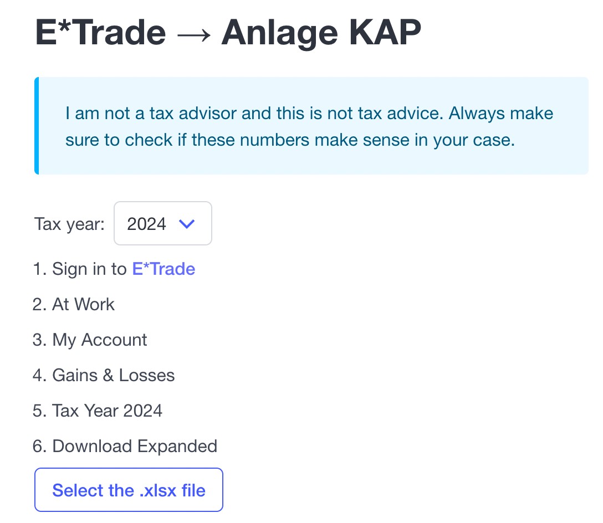Select the 'Gains & Losses' step
The image size is (603, 523).
pos(113,376)
